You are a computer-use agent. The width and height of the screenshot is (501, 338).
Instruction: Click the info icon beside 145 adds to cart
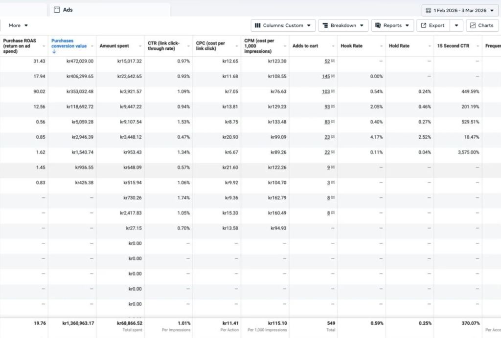click(x=333, y=77)
